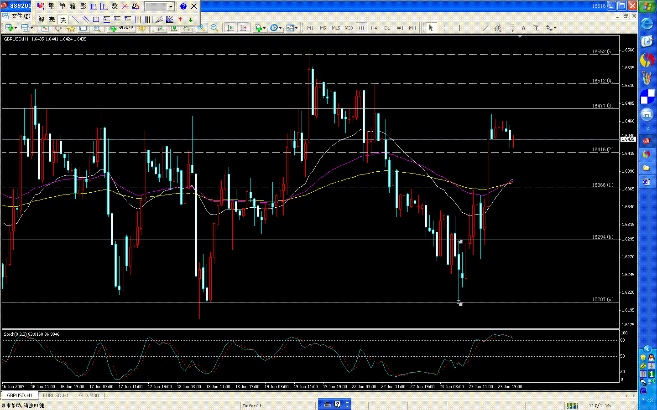This screenshot has height=410, width=657.
Task: Click candlestick icon in floating toolbar
Action: pyautogui.click(x=41, y=6)
